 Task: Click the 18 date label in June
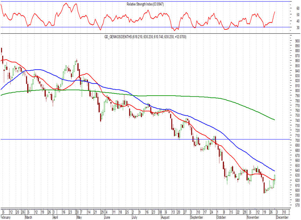120,212
